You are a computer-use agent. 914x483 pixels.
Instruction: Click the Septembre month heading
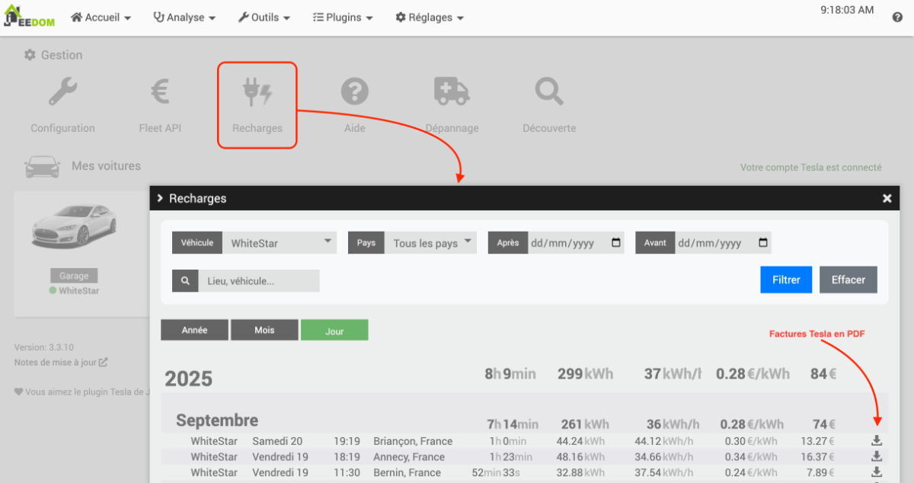point(217,421)
